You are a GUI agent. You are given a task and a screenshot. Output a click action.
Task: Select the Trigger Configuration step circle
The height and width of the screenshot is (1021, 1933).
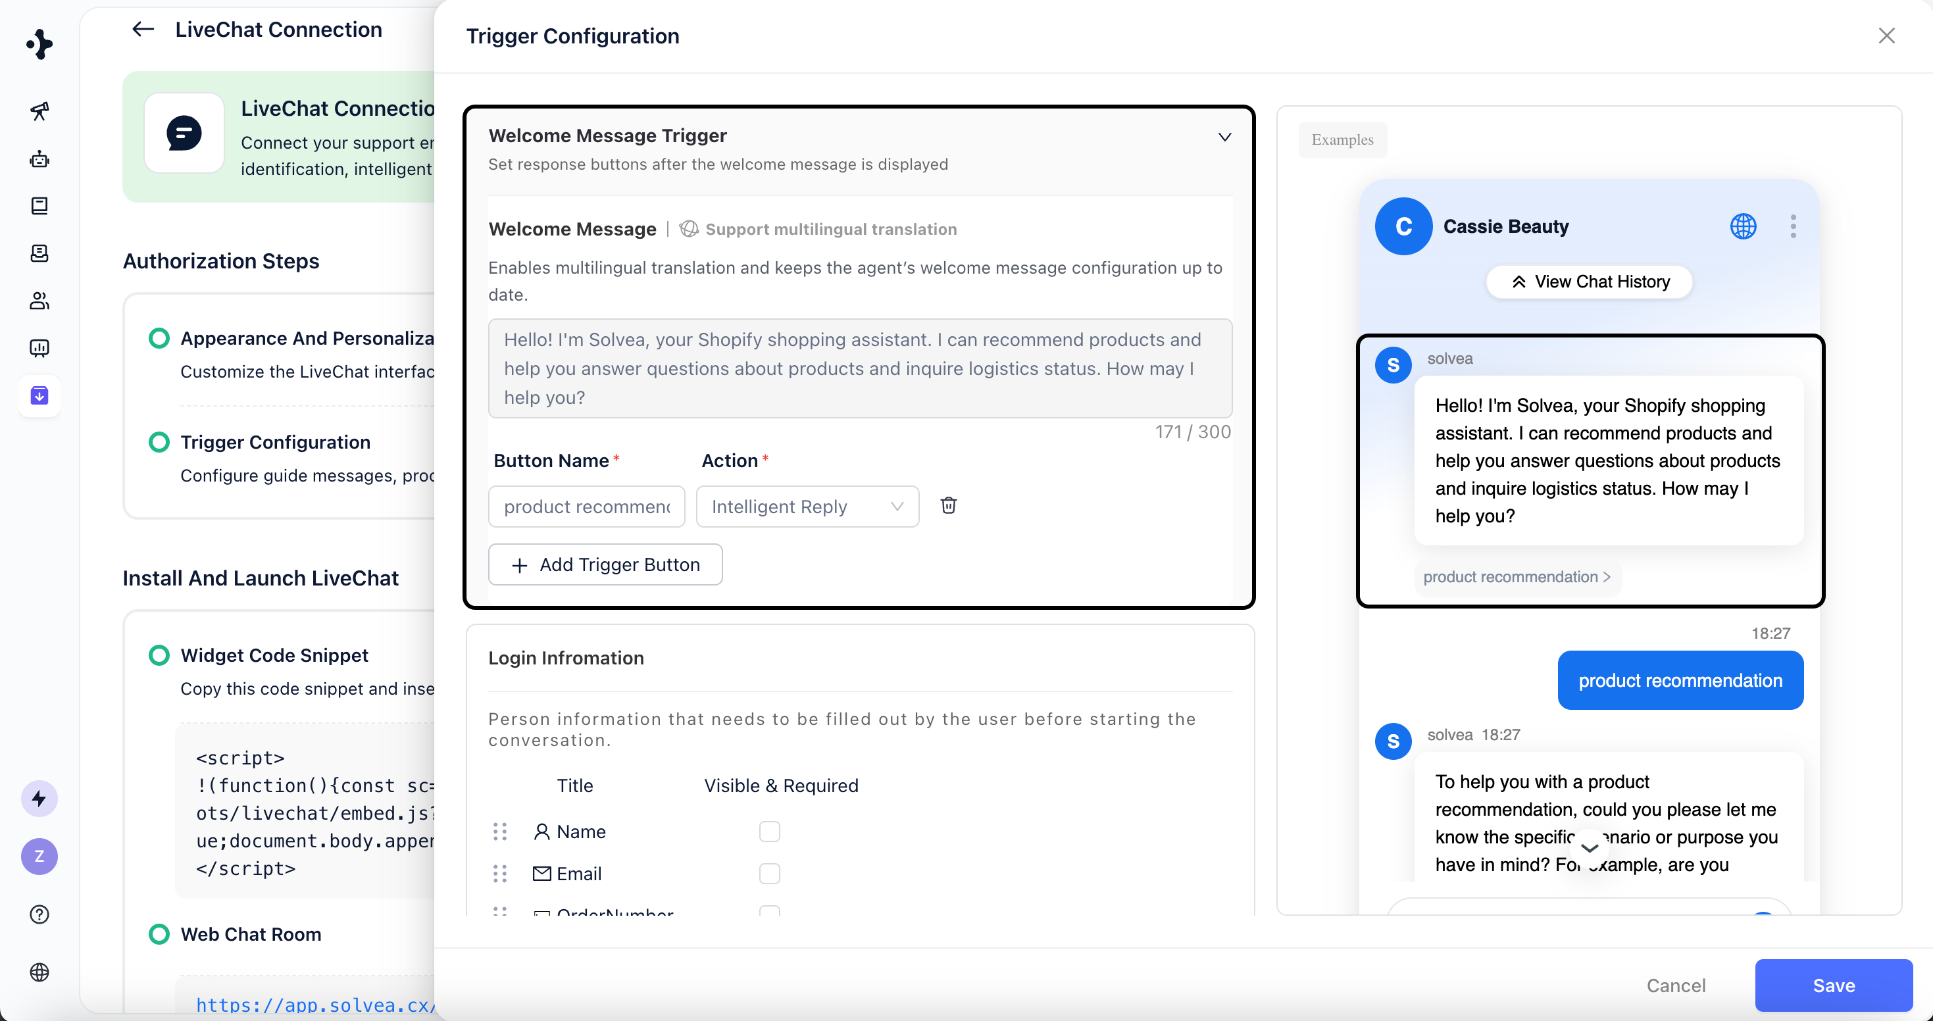tap(159, 442)
